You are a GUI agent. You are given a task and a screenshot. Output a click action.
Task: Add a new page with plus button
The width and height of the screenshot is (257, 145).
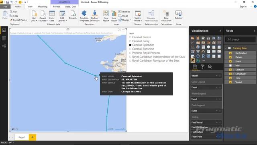33,137
